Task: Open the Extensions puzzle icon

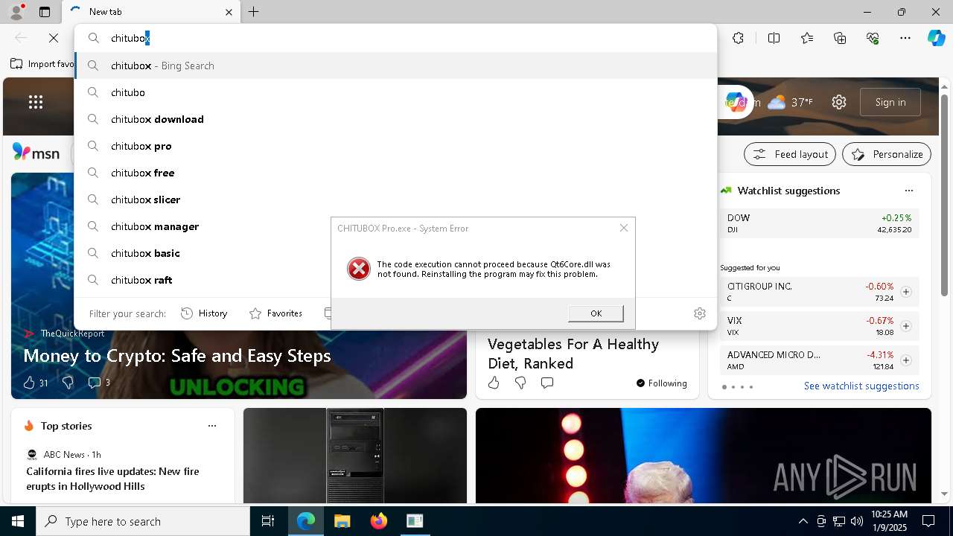Action: pos(738,38)
